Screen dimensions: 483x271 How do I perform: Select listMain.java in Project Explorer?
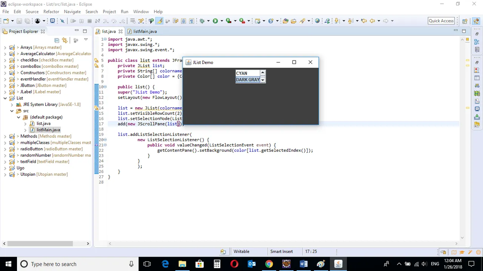pyautogui.click(x=48, y=130)
